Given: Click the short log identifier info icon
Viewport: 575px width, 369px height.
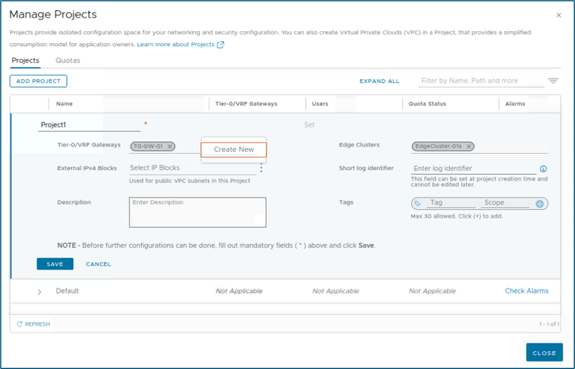Looking at the screenshot, I should coord(543,169).
